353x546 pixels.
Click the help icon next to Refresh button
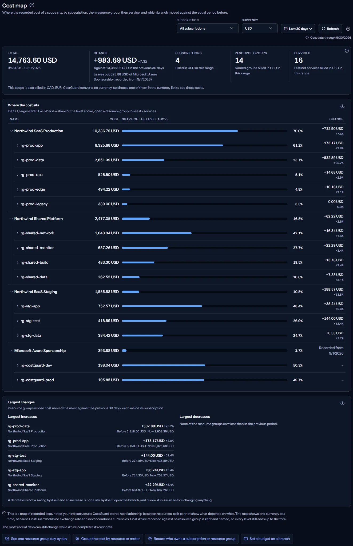[348, 29]
